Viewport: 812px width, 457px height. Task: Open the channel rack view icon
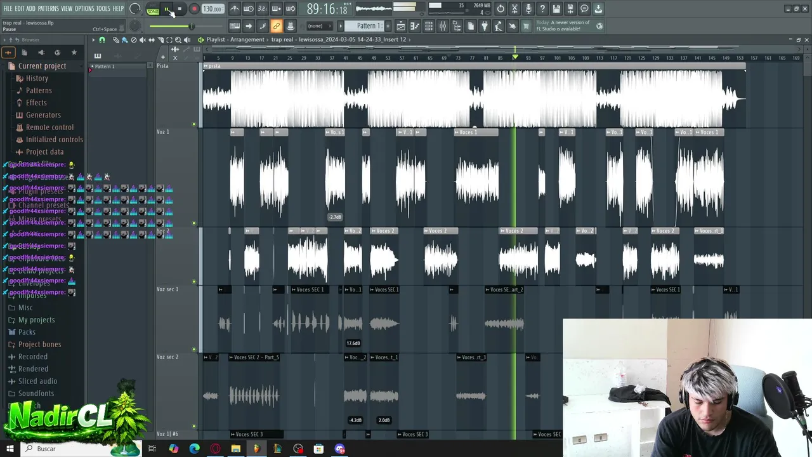429,26
